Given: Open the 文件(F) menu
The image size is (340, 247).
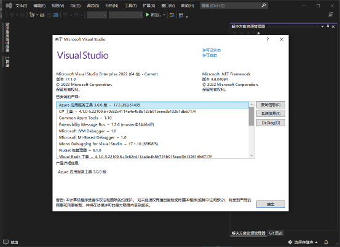Looking at the screenshot, I should pyautogui.click(x=22, y=6).
